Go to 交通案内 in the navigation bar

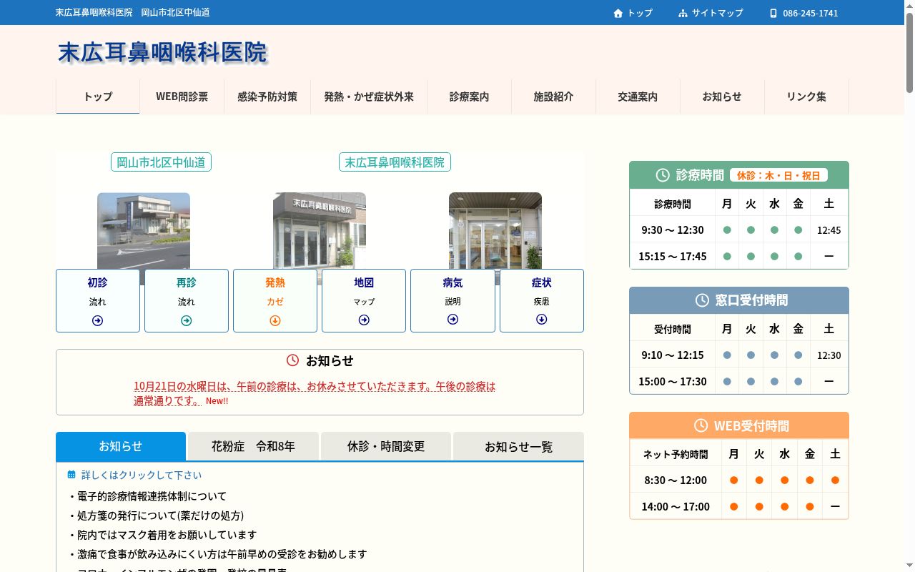(638, 97)
